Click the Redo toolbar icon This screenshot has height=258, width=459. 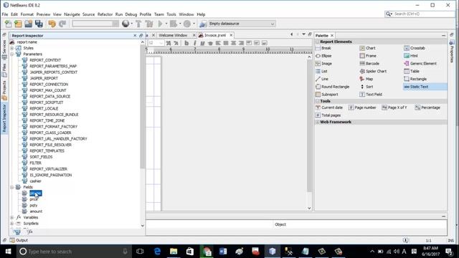tap(62, 24)
